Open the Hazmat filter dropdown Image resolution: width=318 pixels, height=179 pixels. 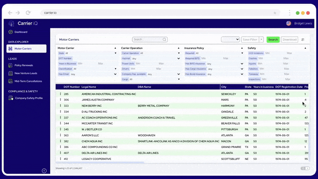click(178, 58)
